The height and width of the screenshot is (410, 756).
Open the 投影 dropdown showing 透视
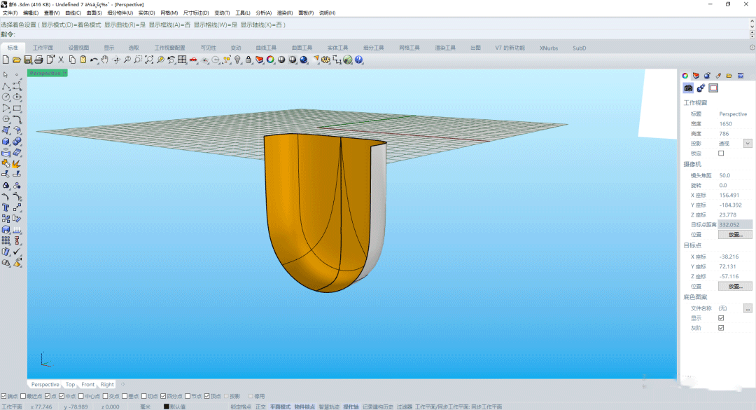click(x=746, y=143)
